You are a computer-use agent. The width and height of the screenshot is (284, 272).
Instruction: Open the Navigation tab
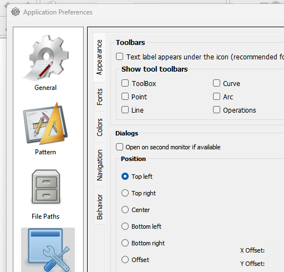[x=99, y=165]
